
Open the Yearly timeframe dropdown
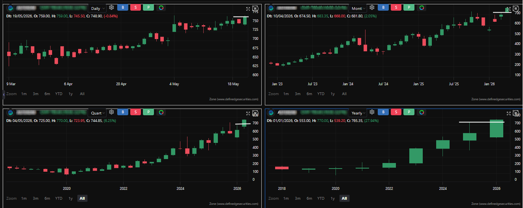(x=358, y=113)
